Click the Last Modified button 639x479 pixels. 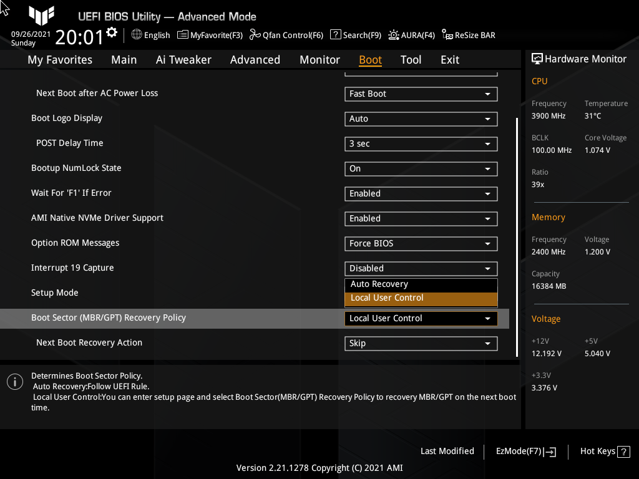[x=447, y=451]
